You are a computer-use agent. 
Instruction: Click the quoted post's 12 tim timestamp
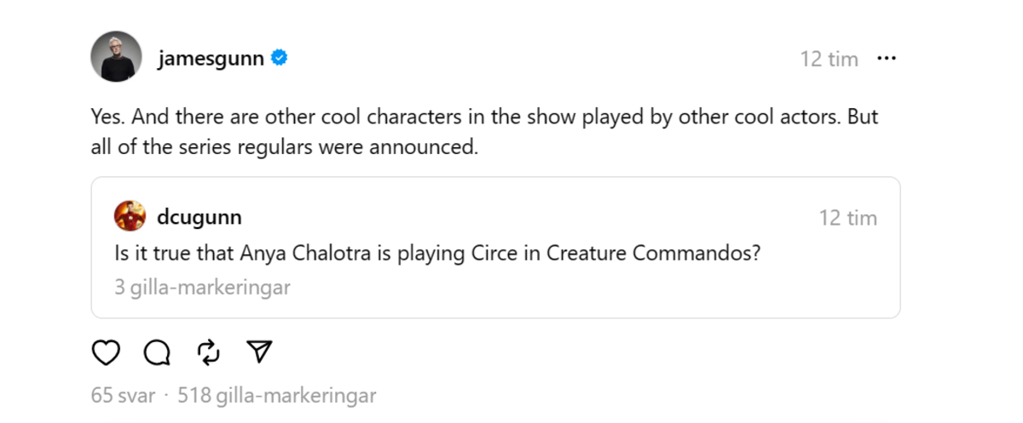(848, 218)
